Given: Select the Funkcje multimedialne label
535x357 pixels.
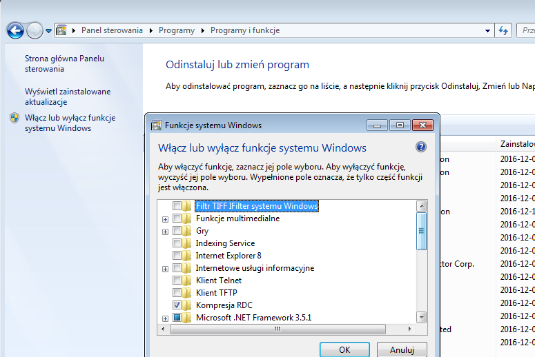Looking at the screenshot, I should pyautogui.click(x=237, y=218).
